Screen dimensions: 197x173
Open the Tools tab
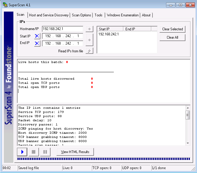click(99, 15)
